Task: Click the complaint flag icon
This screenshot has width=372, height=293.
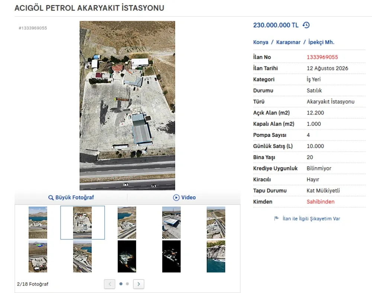Action: point(276,218)
